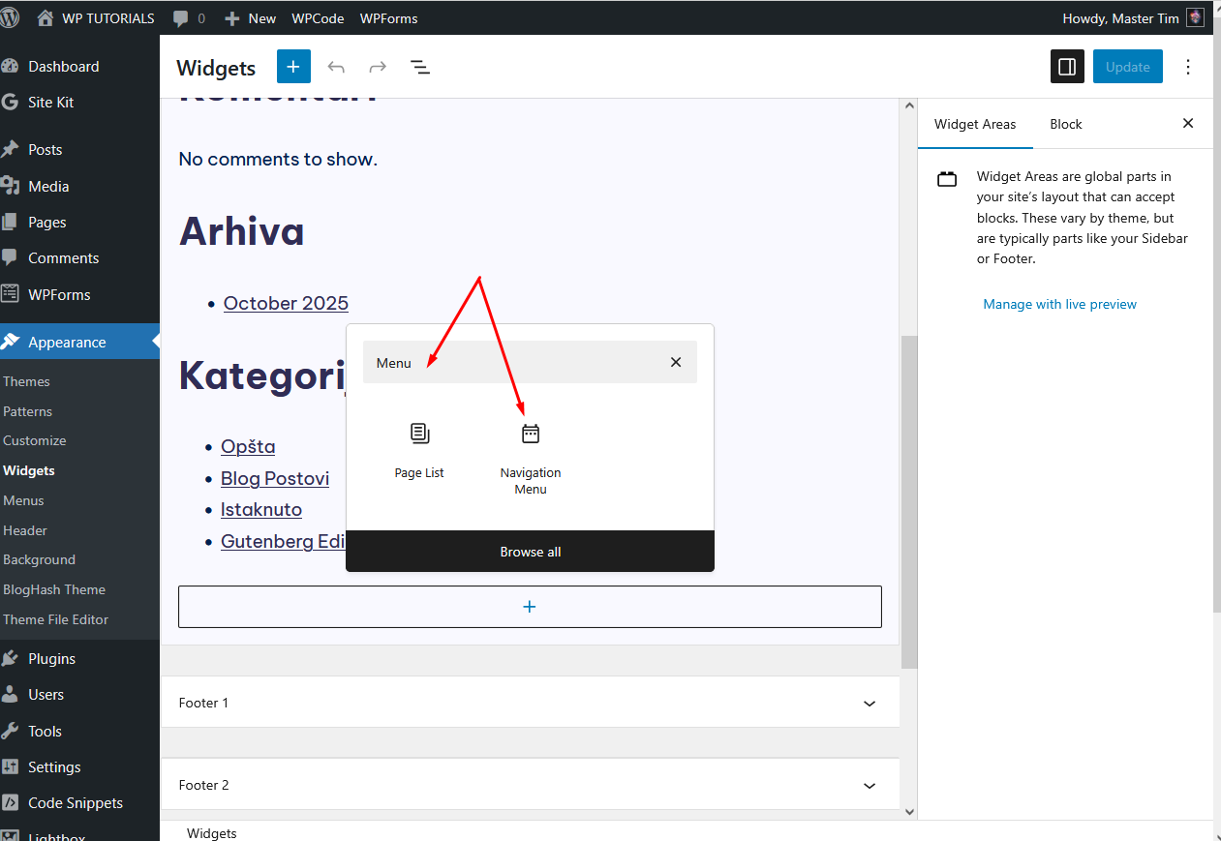Click the Undo arrow in toolbar

pyautogui.click(x=336, y=67)
